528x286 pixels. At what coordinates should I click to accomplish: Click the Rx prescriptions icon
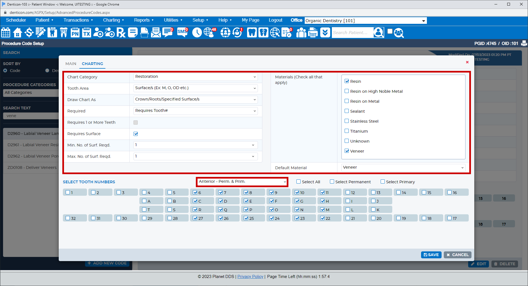point(121,32)
